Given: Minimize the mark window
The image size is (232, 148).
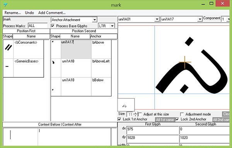Looking at the screenshot, I should coord(203,4).
